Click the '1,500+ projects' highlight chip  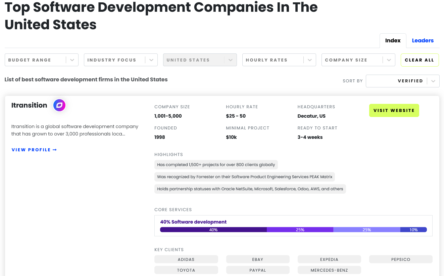(216, 165)
